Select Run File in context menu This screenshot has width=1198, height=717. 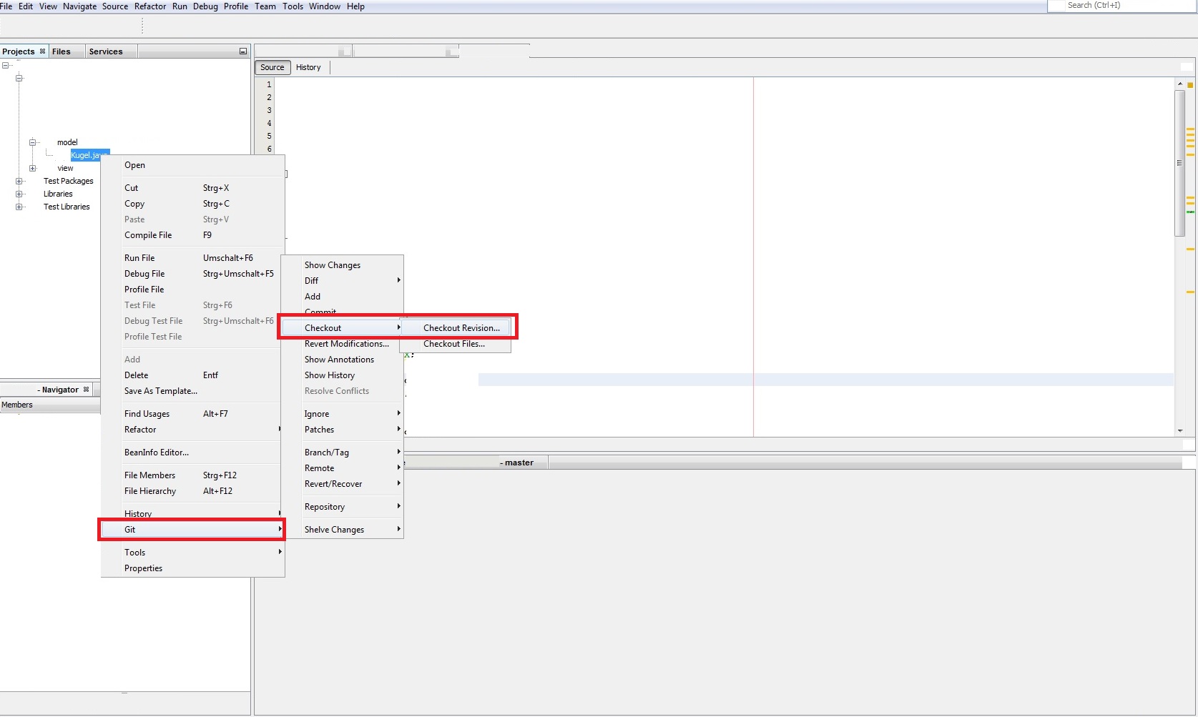tap(192, 258)
